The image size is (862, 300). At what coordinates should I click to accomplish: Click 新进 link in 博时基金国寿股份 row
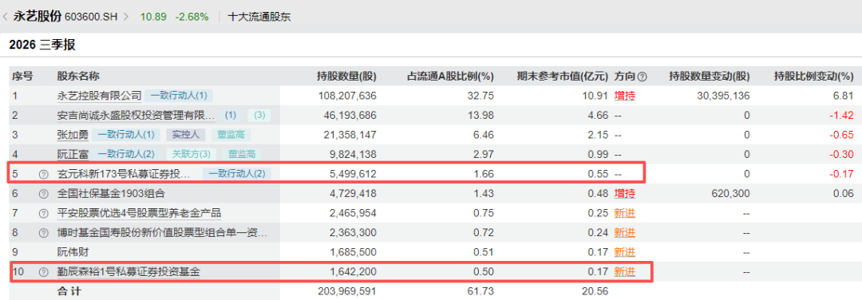(624, 233)
